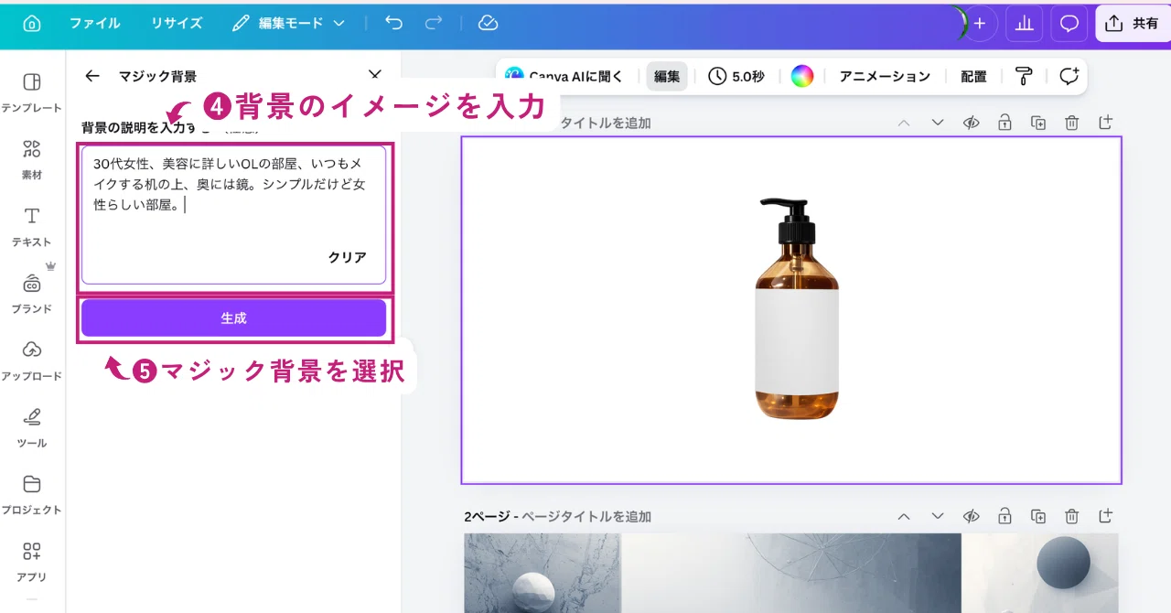The image size is (1171, 613).
Task: Click the plus button beside the analytics icon
Action: click(980, 24)
